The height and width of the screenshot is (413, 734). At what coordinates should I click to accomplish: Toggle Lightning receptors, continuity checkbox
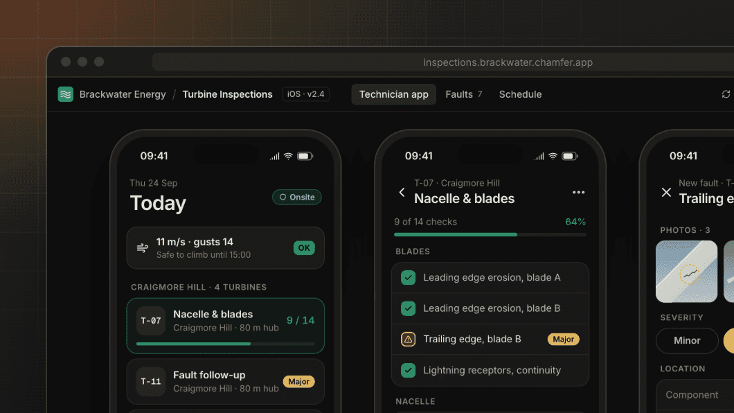408,371
